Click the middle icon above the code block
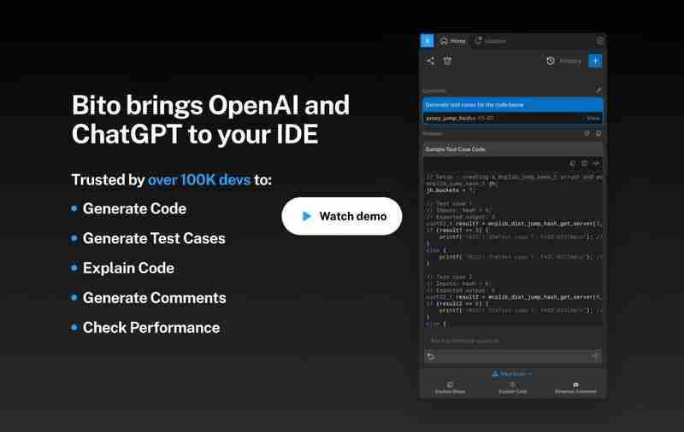 tap(584, 163)
